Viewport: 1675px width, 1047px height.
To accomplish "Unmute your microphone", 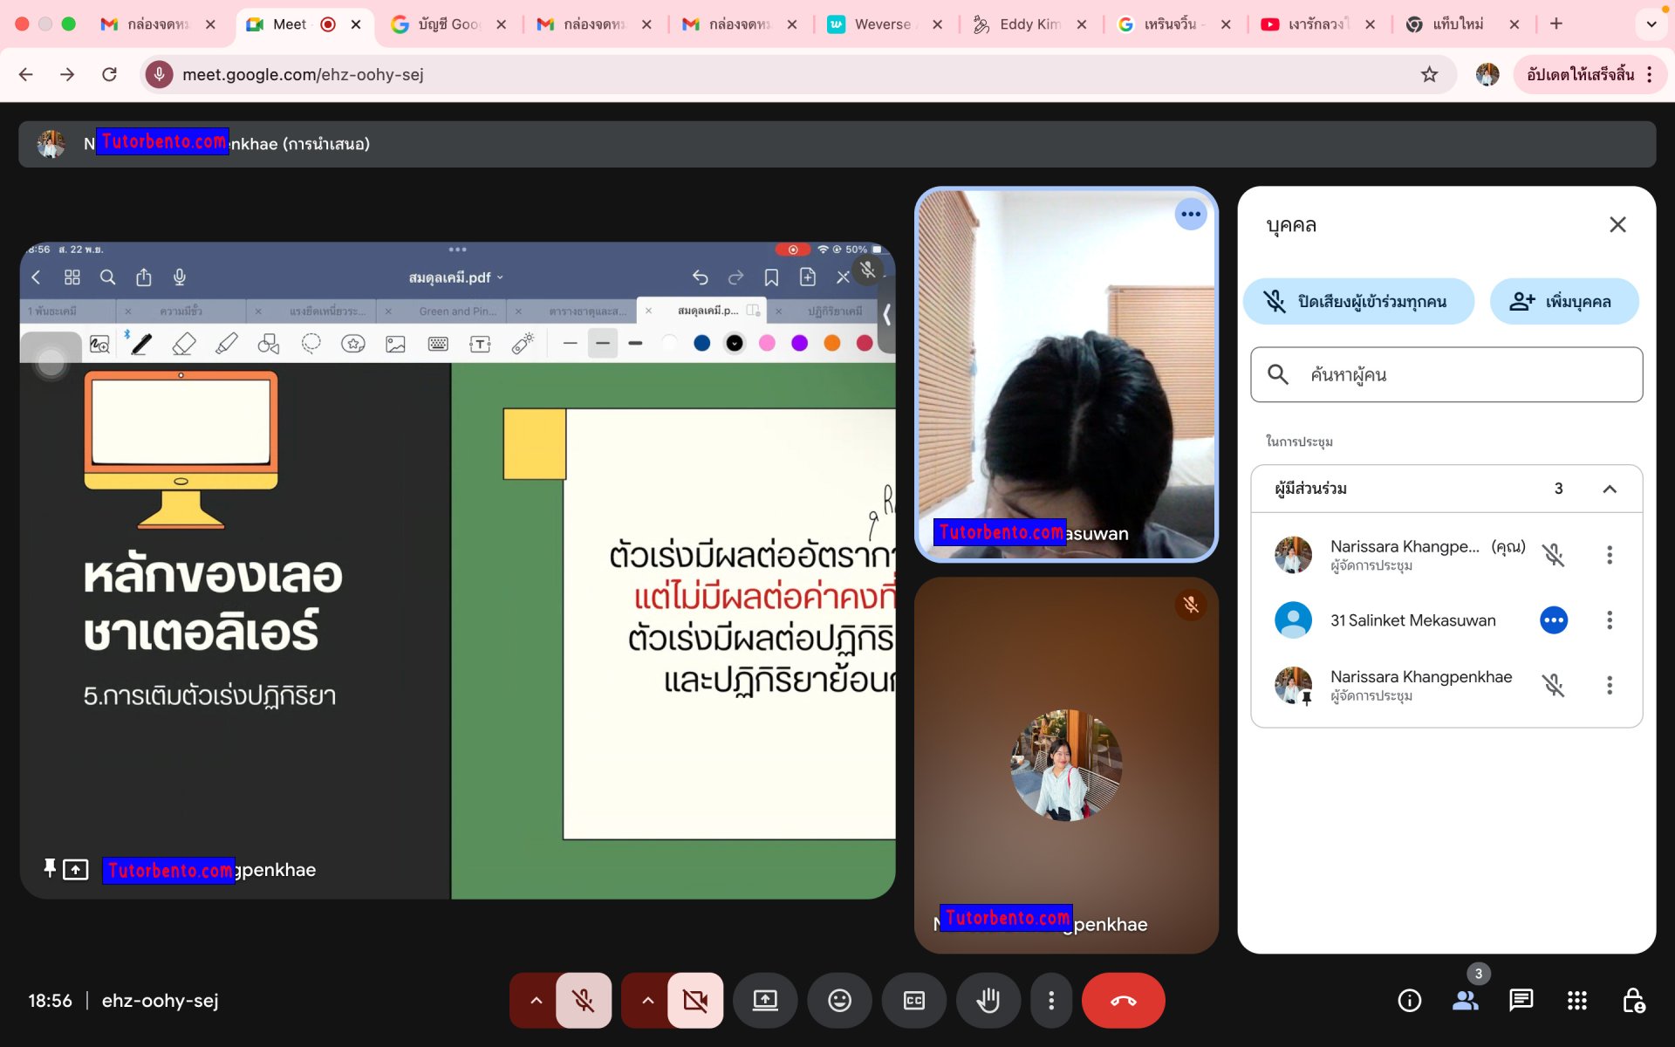I will (x=583, y=1001).
